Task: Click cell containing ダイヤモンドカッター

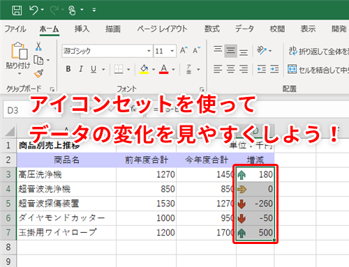Action: [66, 218]
